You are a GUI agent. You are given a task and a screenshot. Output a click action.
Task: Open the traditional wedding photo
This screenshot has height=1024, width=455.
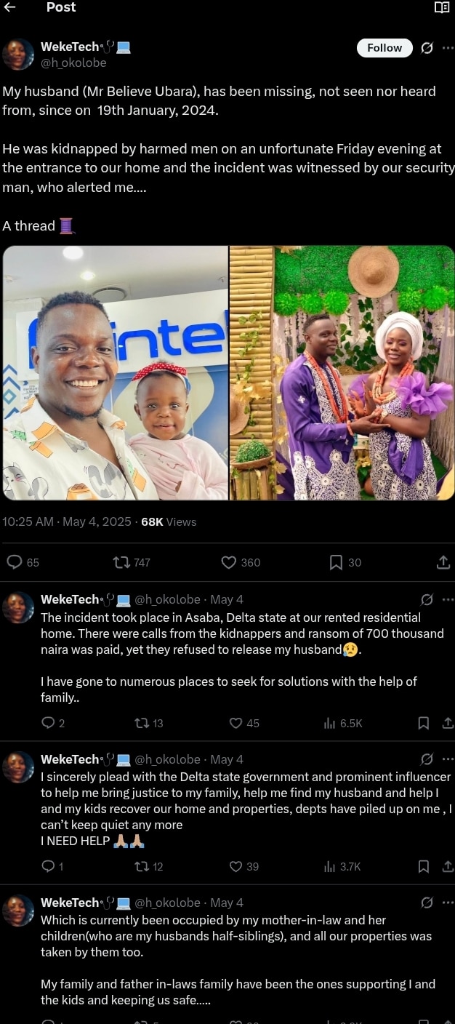[342, 373]
